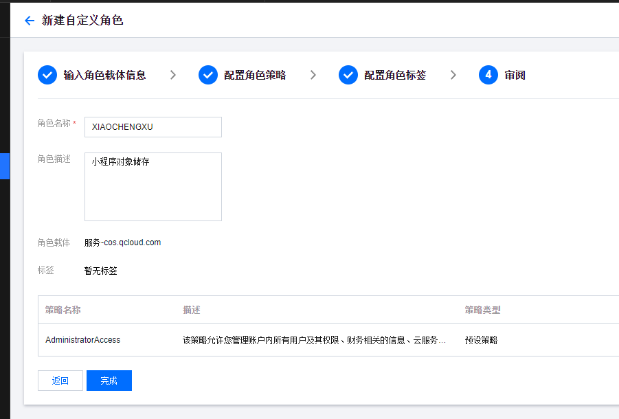Click into the 角色描述 text area
Image resolution: width=619 pixels, height=419 pixels.
click(x=153, y=187)
